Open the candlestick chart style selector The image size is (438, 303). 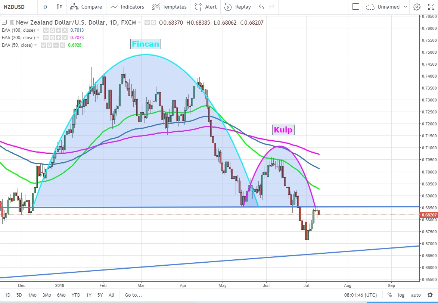tap(59, 7)
